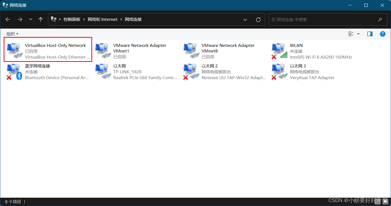This screenshot has height=206, width=391.
Task: Navigate to 控制面板 breadcrumb
Action: pos(72,19)
